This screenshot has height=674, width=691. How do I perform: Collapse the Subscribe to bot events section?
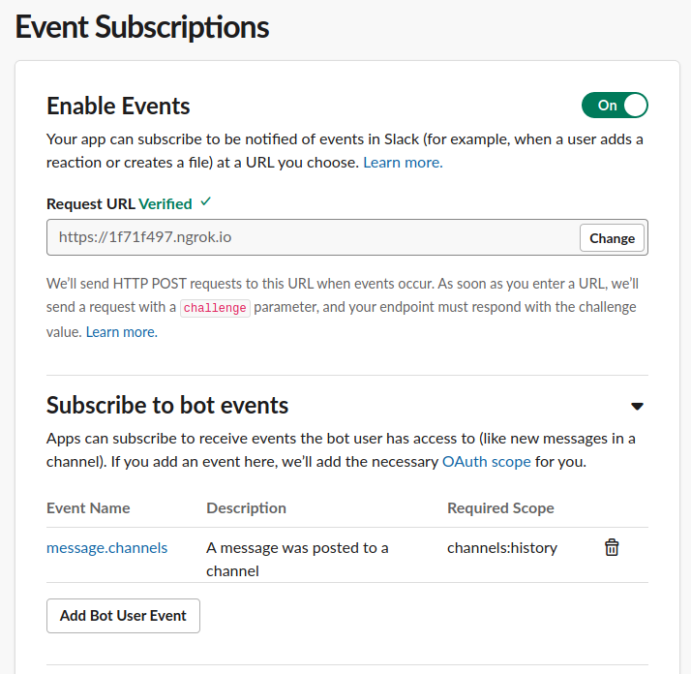(637, 407)
